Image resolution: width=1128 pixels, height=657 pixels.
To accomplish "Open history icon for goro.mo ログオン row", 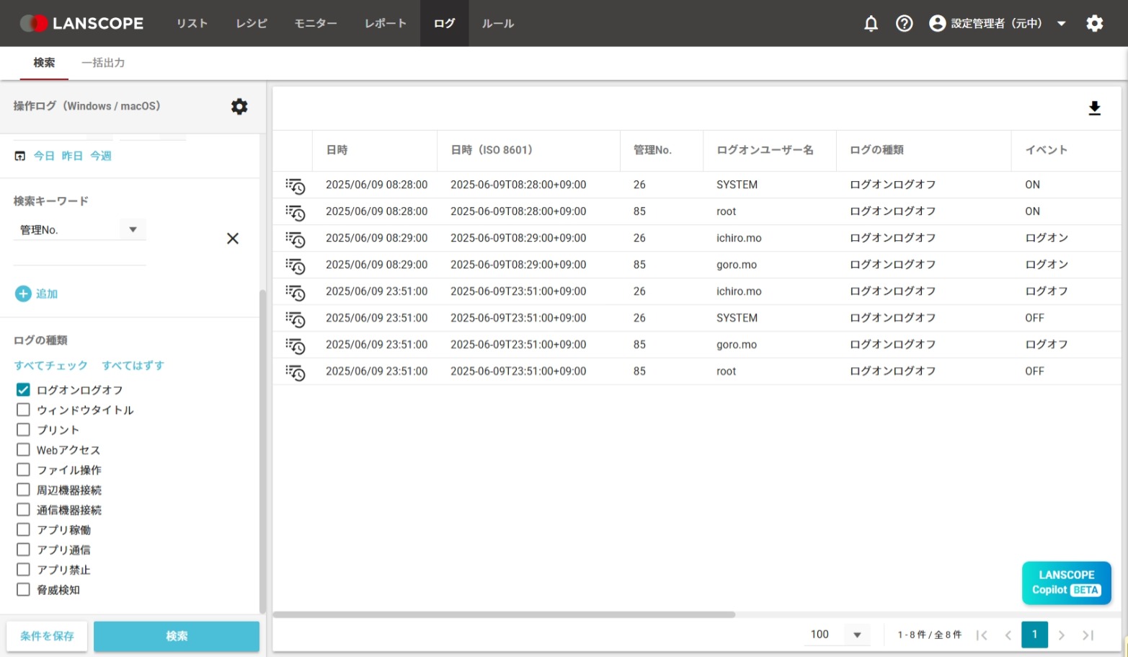I will coord(296,266).
